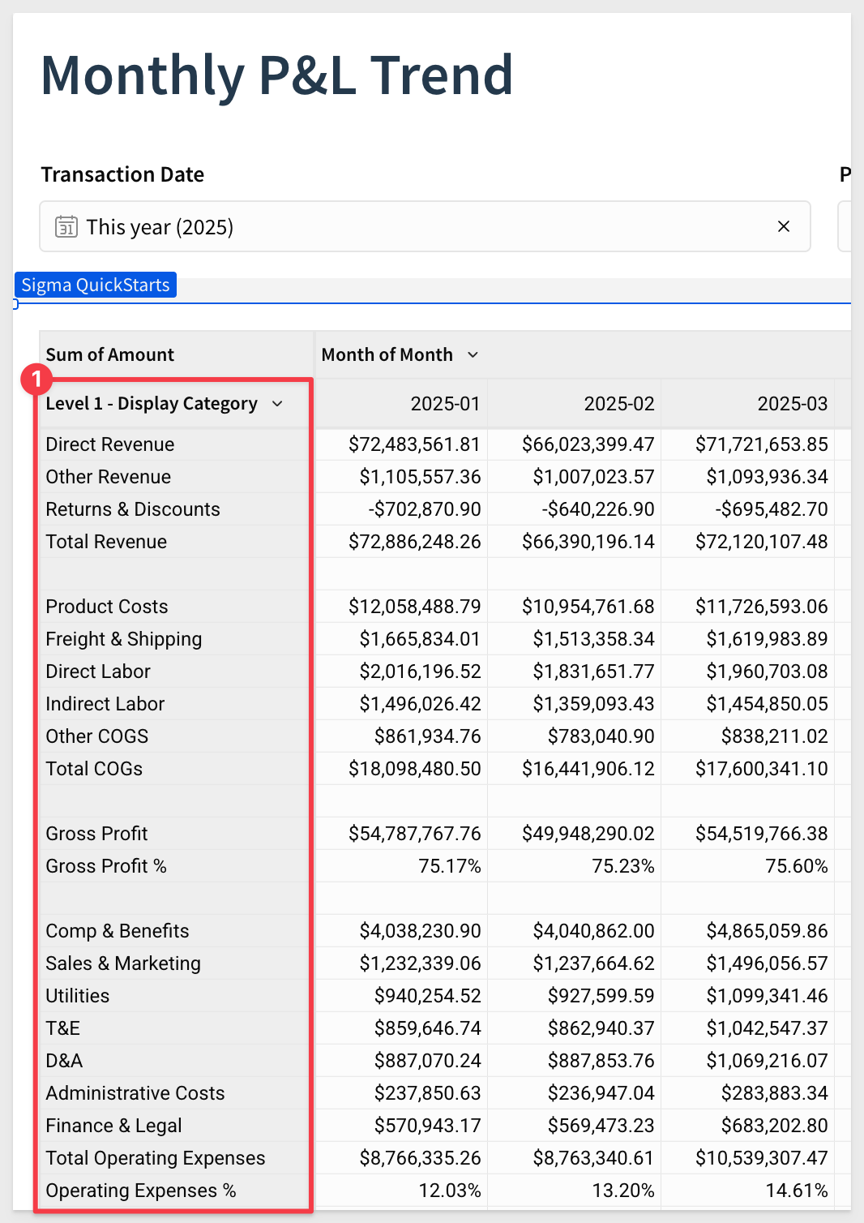Click the Finance & Legal row label
The width and height of the screenshot is (864, 1223).
pyautogui.click(x=114, y=1126)
